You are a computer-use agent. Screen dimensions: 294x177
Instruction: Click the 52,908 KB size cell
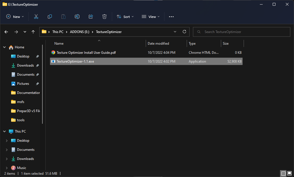(235, 61)
